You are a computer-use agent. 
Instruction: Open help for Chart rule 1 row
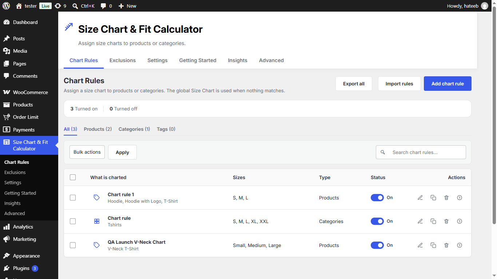point(460,198)
